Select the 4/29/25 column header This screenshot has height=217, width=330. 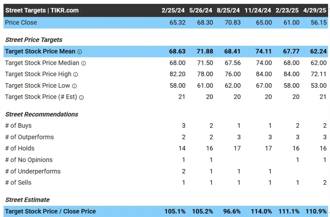click(315, 10)
